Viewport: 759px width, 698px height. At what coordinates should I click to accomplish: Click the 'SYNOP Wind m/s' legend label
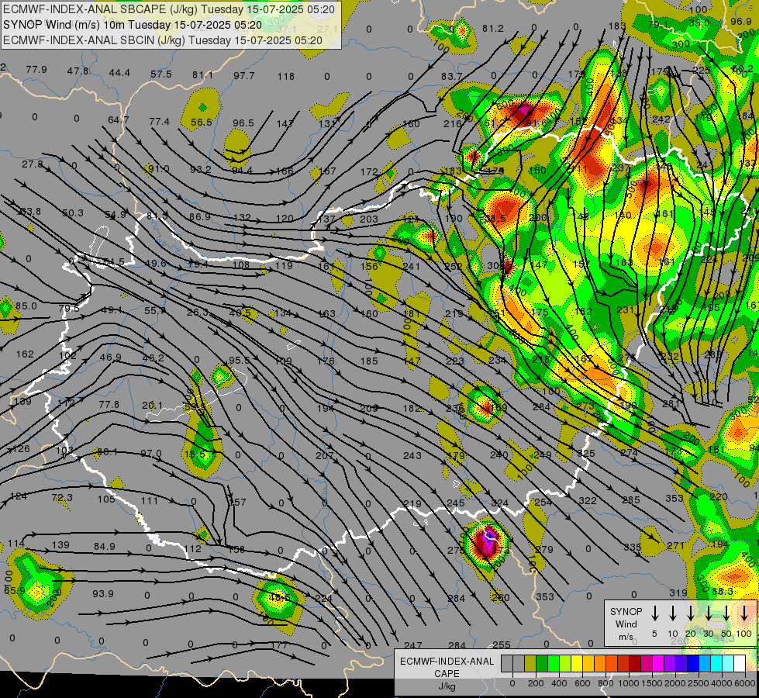pos(626,624)
